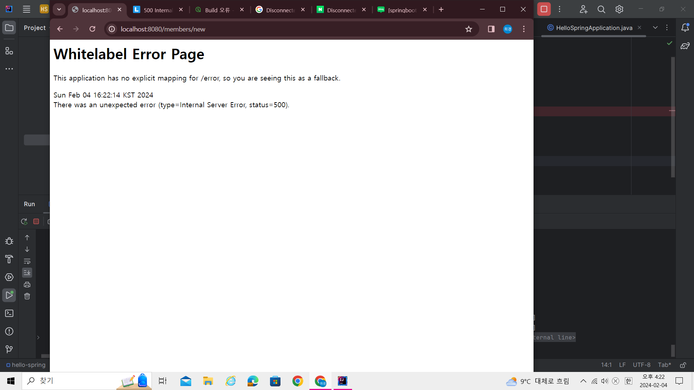This screenshot has width=694, height=390.
Task: Open IntelliJ Search Everywhere magnifier
Action: pyautogui.click(x=601, y=9)
